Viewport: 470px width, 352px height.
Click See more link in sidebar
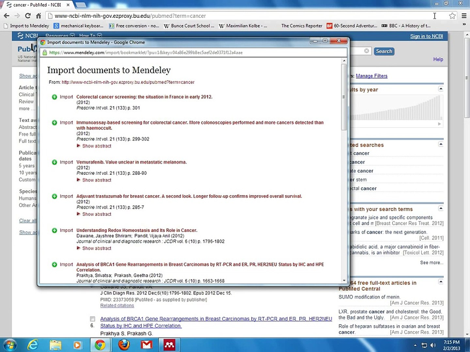coord(431,263)
